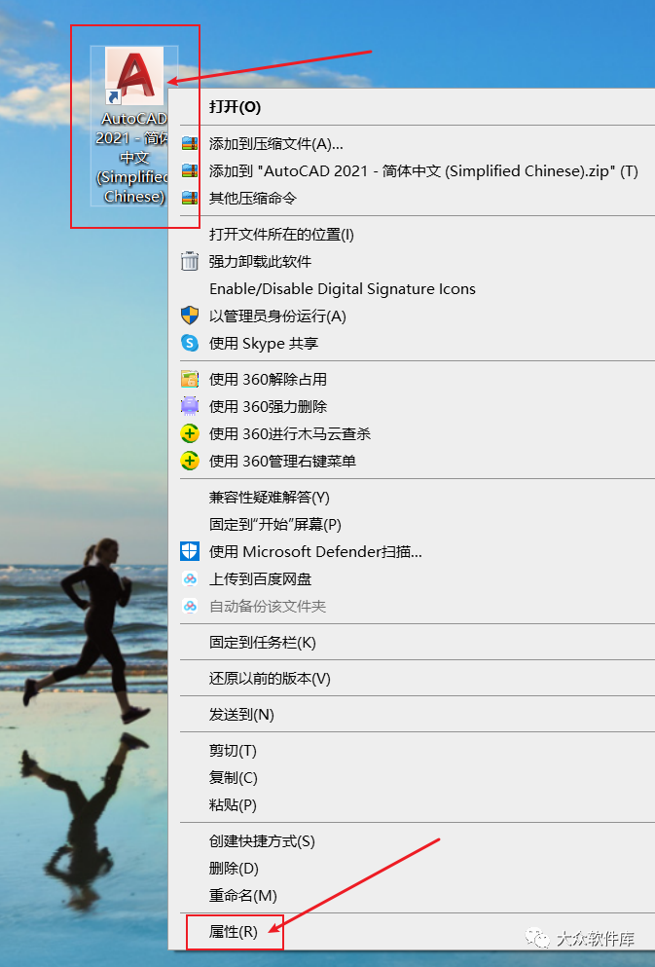Choose 使用 360解除占用

coord(268,379)
